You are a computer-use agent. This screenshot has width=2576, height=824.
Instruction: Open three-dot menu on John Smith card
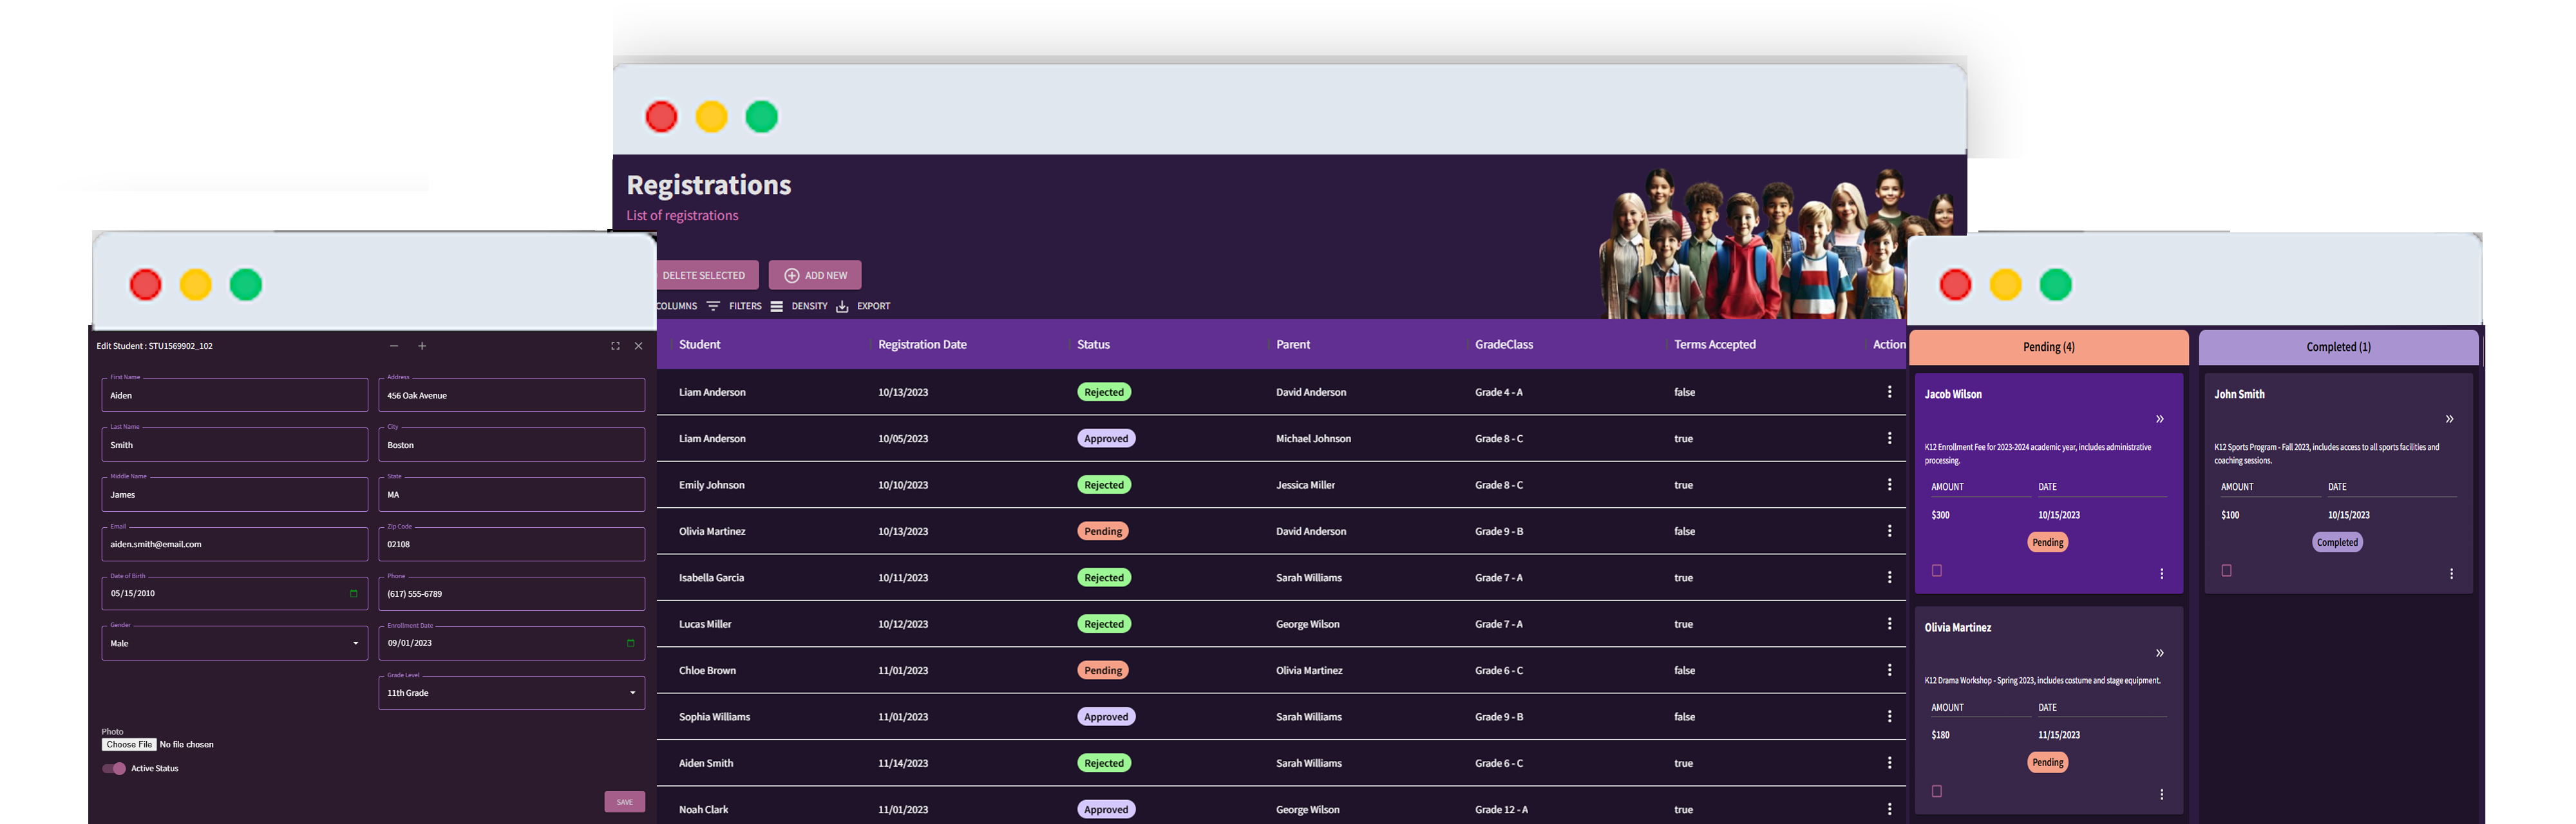2451,574
